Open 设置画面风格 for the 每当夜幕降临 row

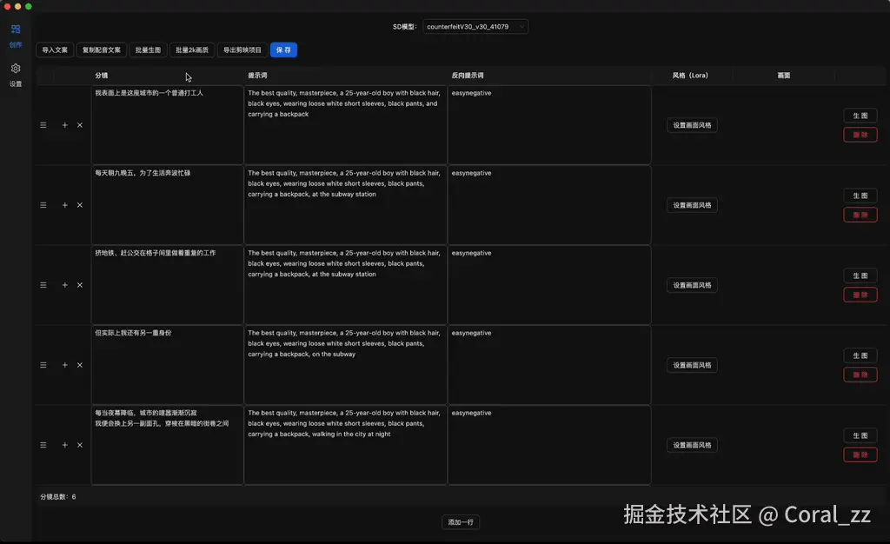click(x=692, y=445)
